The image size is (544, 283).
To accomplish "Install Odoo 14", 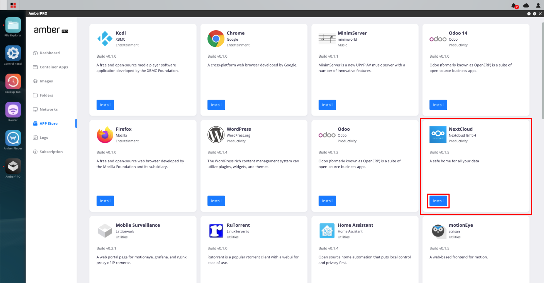I will [x=438, y=105].
